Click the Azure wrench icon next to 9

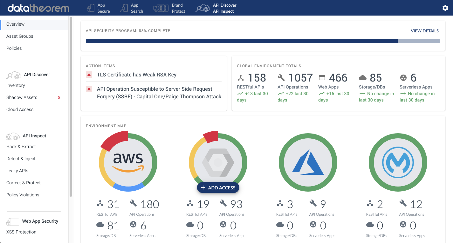(x=313, y=203)
